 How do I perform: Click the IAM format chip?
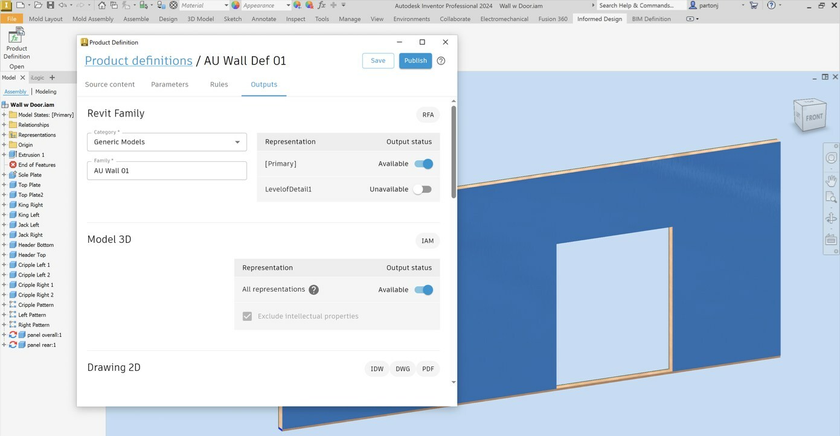428,241
